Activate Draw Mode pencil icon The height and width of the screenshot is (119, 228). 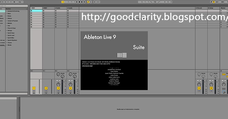[x=211, y=2]
